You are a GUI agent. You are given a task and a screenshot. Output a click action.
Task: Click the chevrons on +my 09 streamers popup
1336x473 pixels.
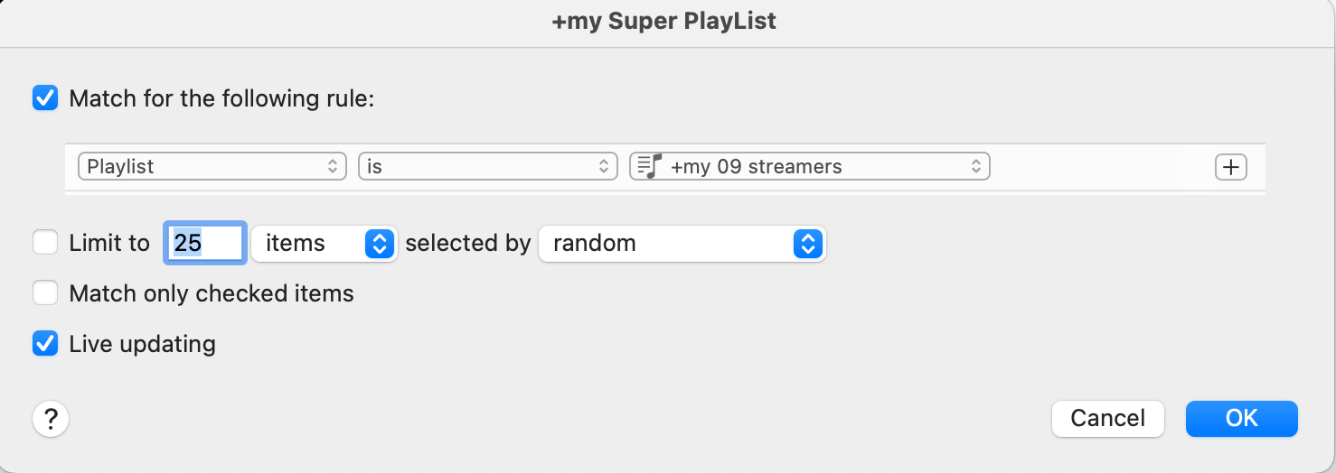point(975,167)
